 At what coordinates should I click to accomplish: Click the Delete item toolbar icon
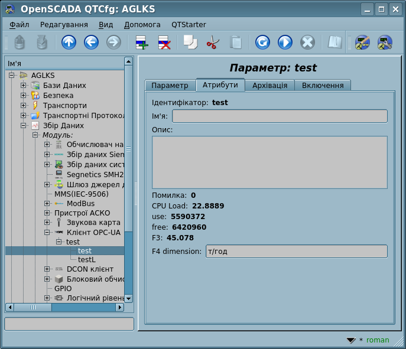(x=164, y=43)
